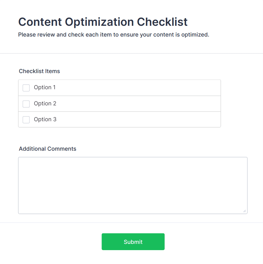The height and width of the screenshot is (264, 263).
Task: Click the textarea resize handle
Action: 244,210
